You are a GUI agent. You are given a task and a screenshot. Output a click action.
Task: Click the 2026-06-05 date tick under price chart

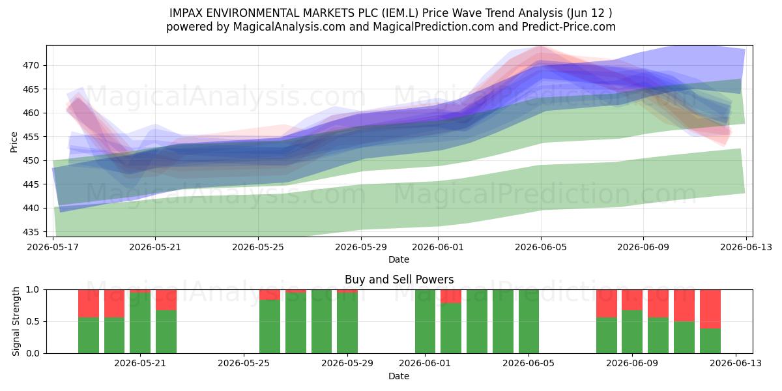click(541, 248)
